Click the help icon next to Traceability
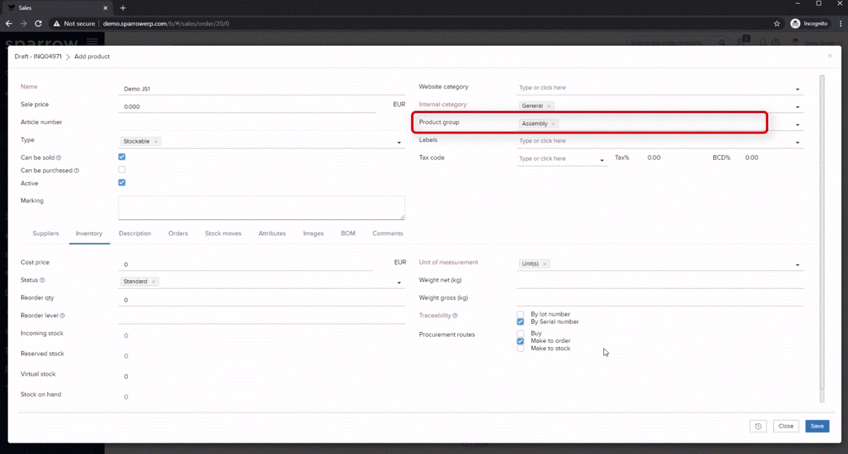The image size is (848, 454). [455, 316]
